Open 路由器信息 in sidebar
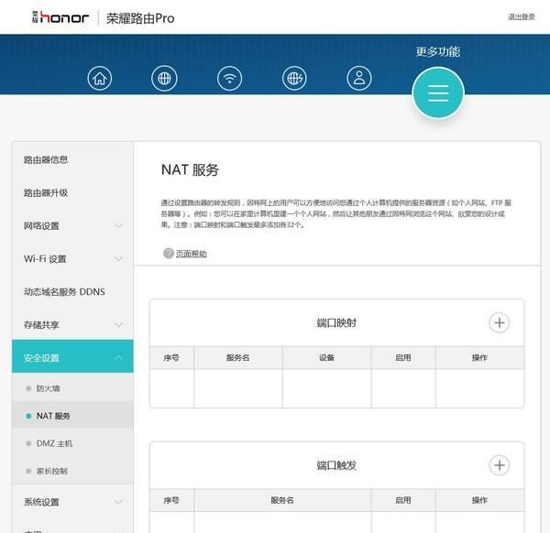Viewport: 550px width, 533px height. click(46, 159)
